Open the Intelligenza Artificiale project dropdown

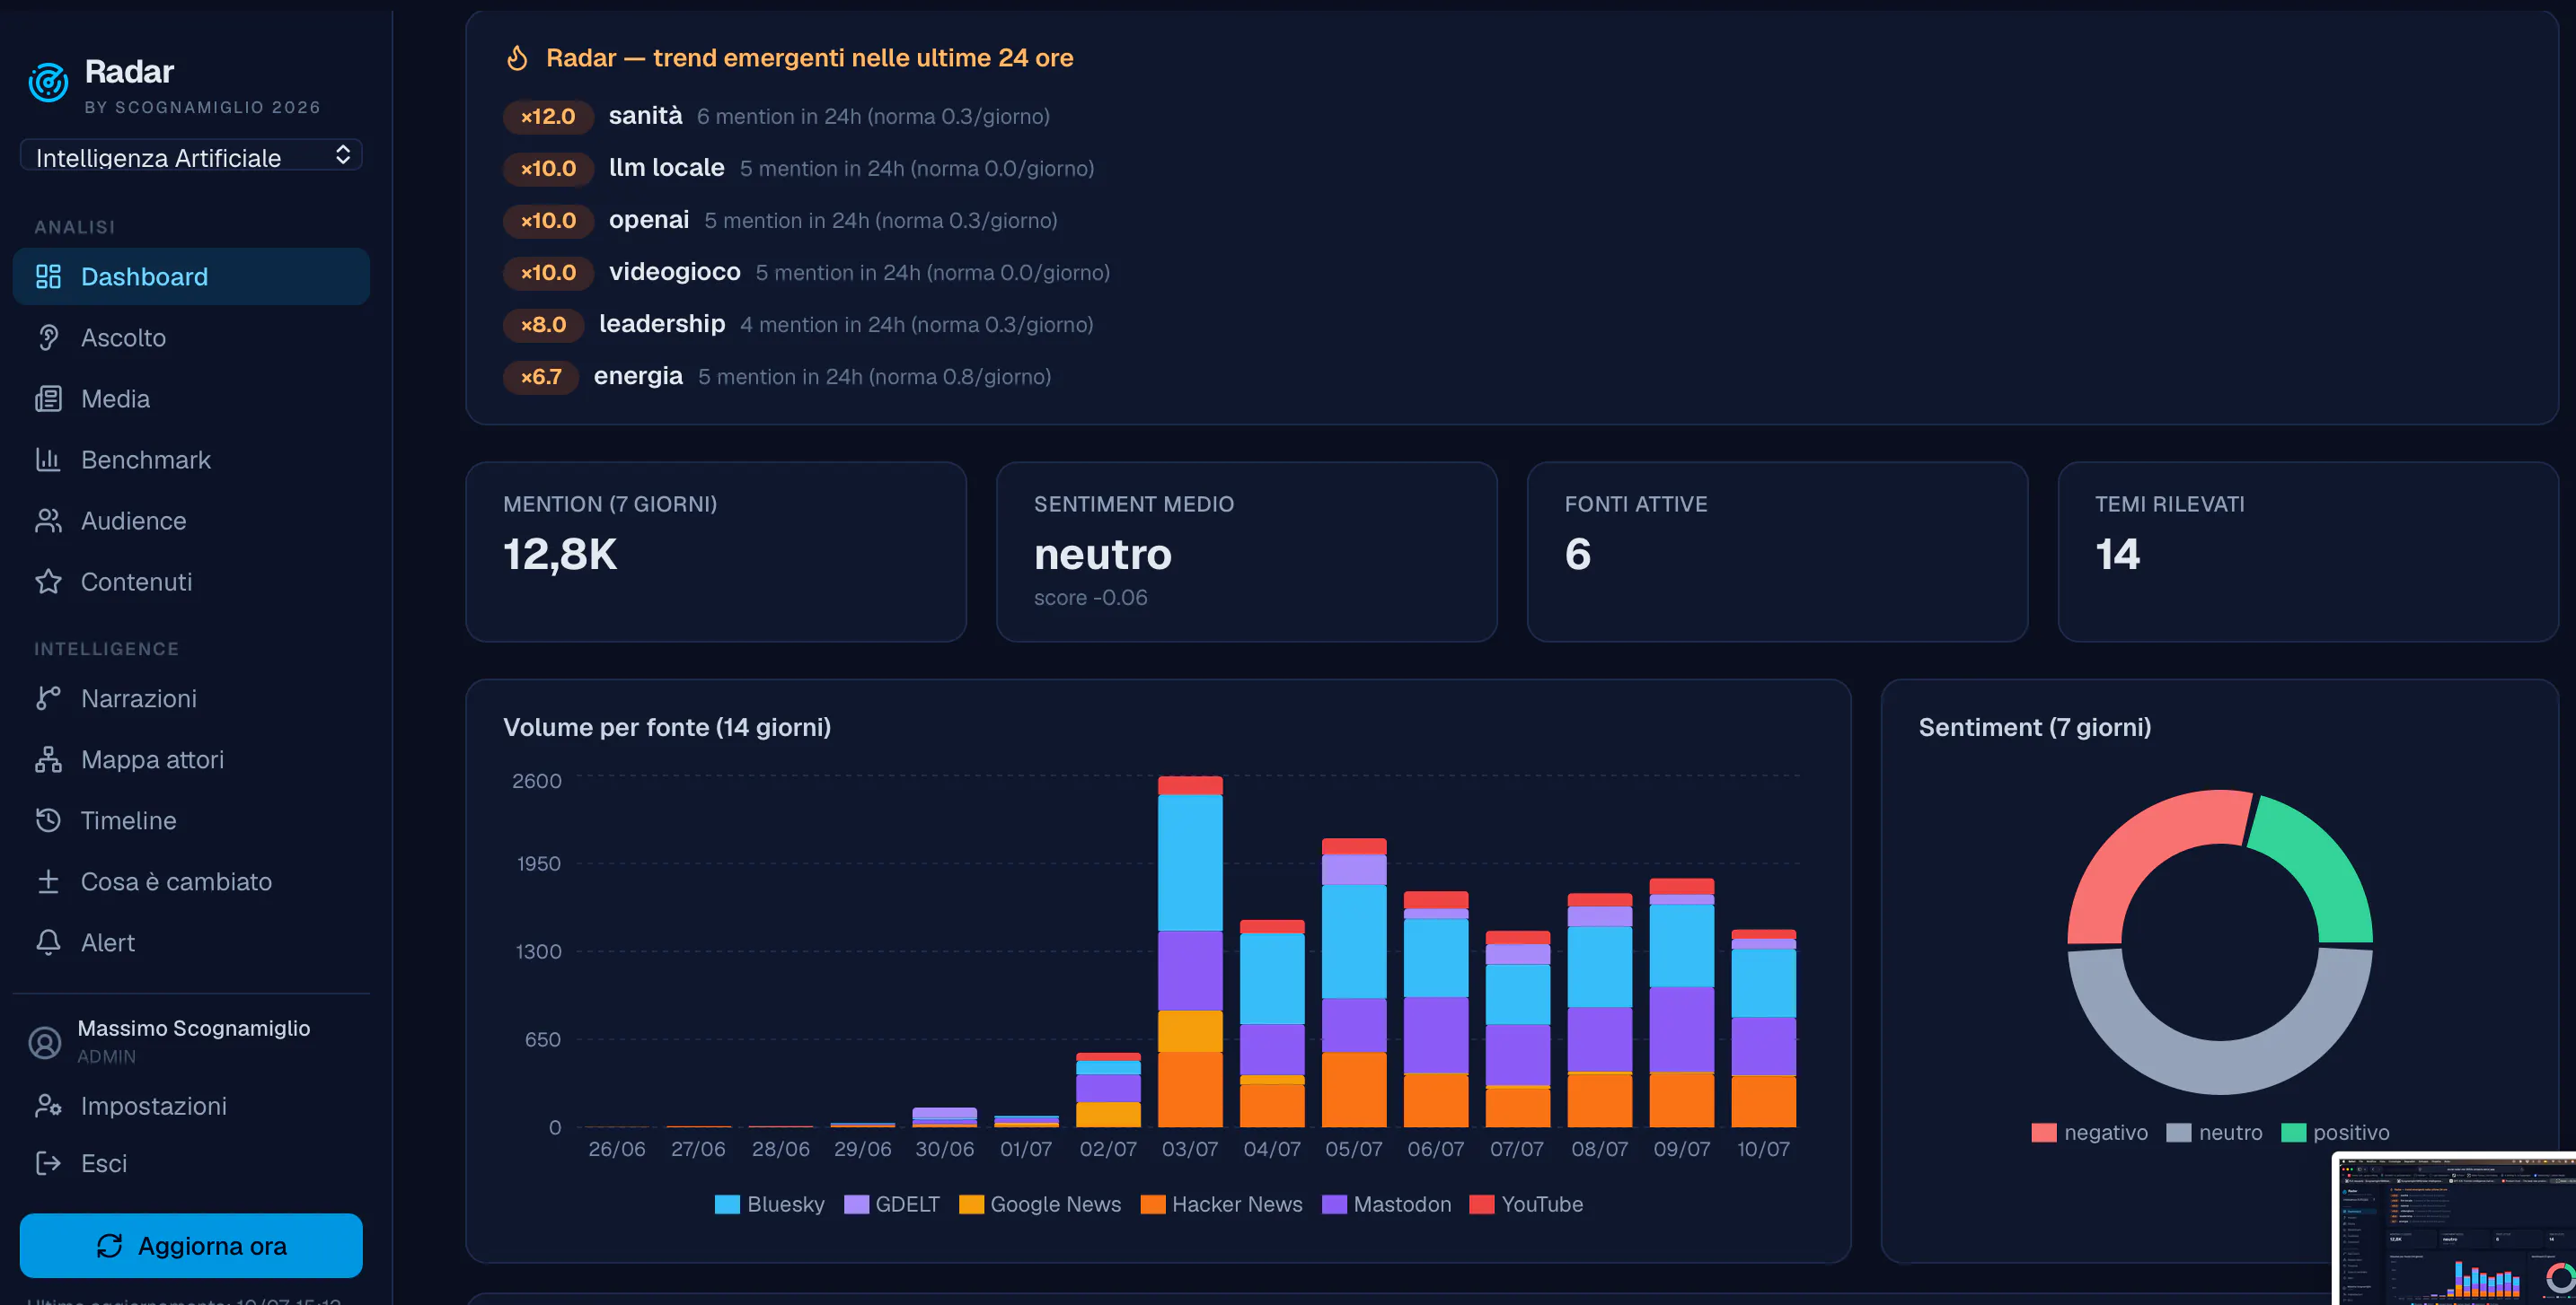[x=191, y=156]
